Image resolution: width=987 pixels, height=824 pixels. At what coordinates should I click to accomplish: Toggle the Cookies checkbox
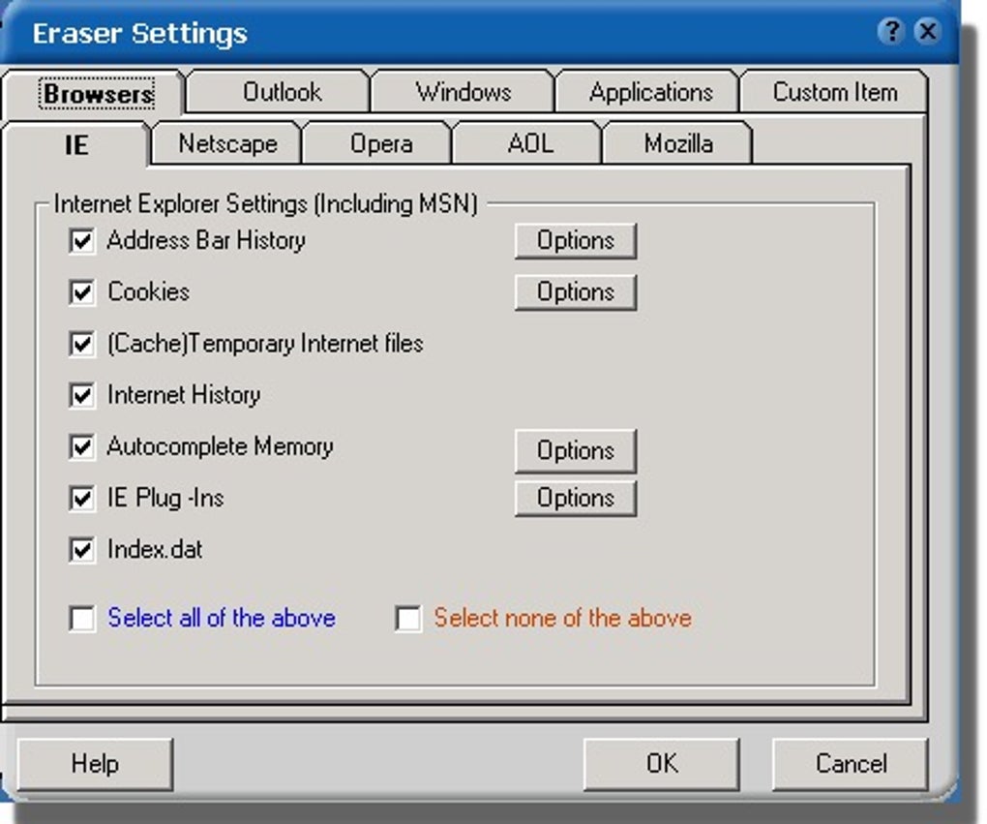point(82,292)
